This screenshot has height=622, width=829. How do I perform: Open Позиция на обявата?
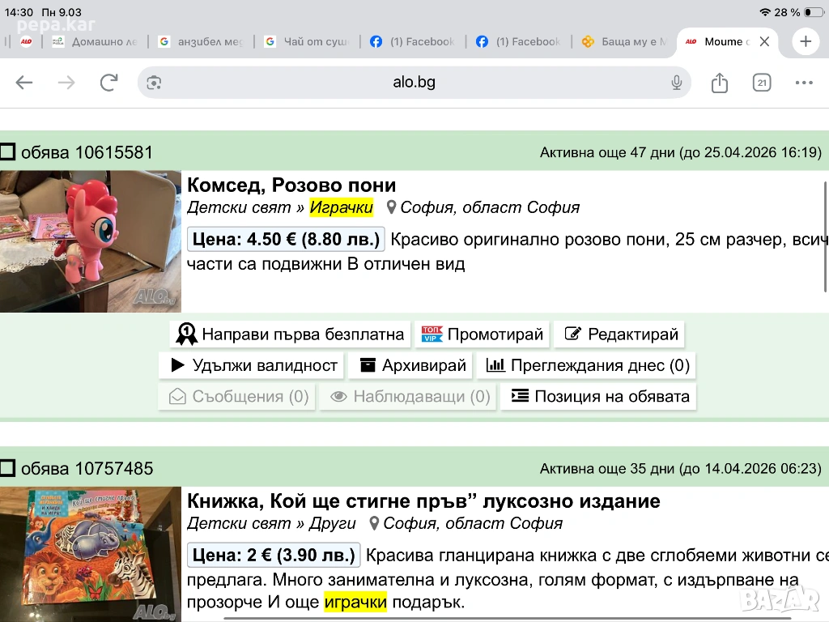tap(600, 396)
